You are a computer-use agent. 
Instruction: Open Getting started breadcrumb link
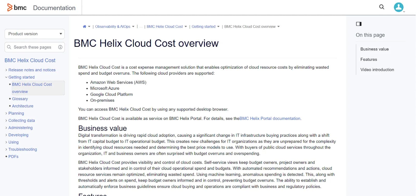point(204,27)
